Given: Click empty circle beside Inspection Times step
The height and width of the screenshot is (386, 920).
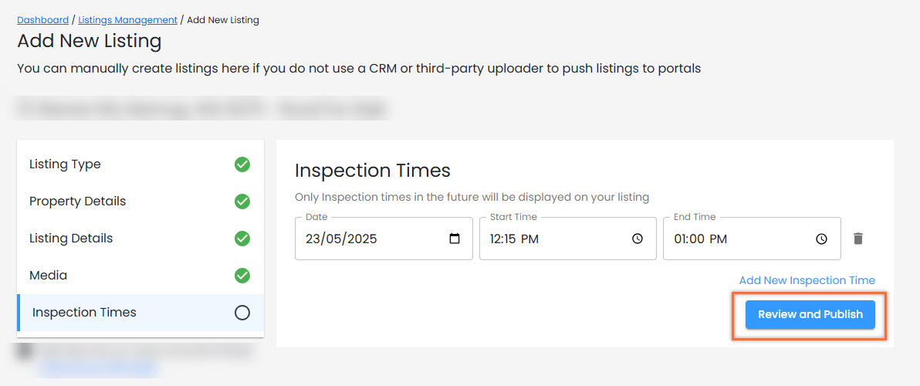Looking at the screenshot, I should 242,313.
